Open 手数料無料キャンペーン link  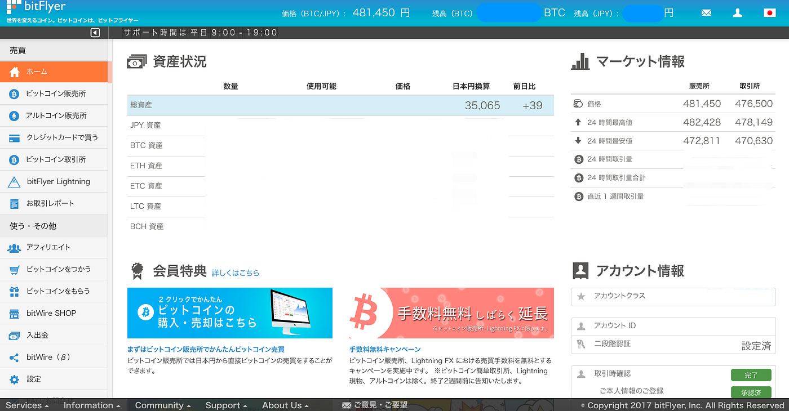point(385,349)
